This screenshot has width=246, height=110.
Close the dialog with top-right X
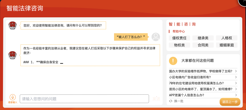pyautogui.click(x=243, y=2)
